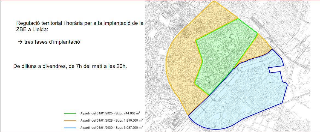This screenshot has height=132, width=320.
Task: Click the 'De dilluns a divendres' schedule text
Action: [70, 67]
